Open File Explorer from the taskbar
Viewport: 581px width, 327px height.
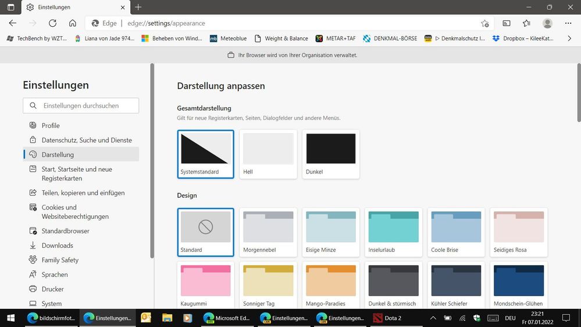pos(167,318)
